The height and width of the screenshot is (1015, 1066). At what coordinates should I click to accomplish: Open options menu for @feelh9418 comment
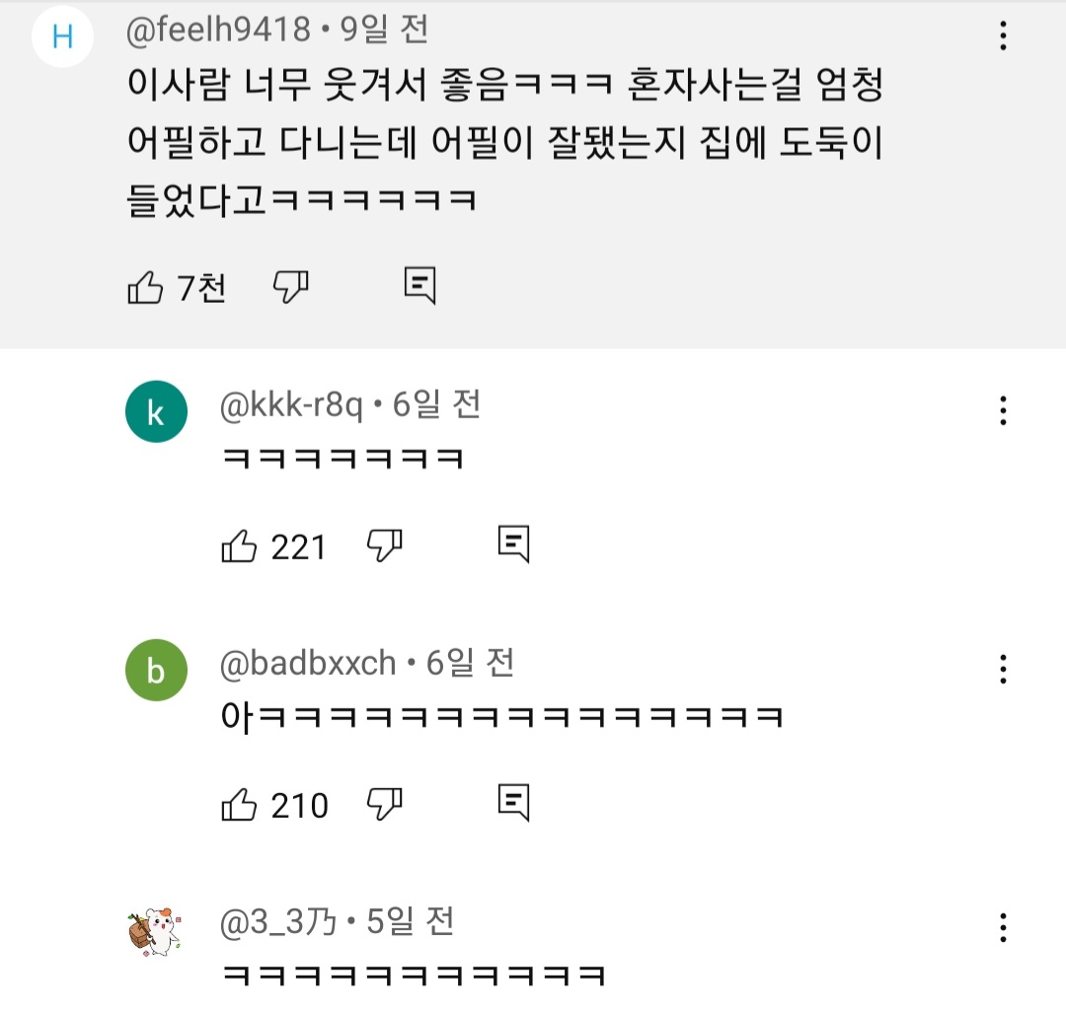pyautogui.click(x=1003, y=37)
